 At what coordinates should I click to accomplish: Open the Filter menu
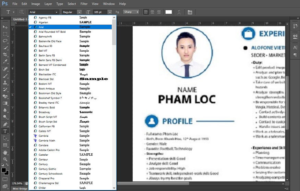(84, 4)
